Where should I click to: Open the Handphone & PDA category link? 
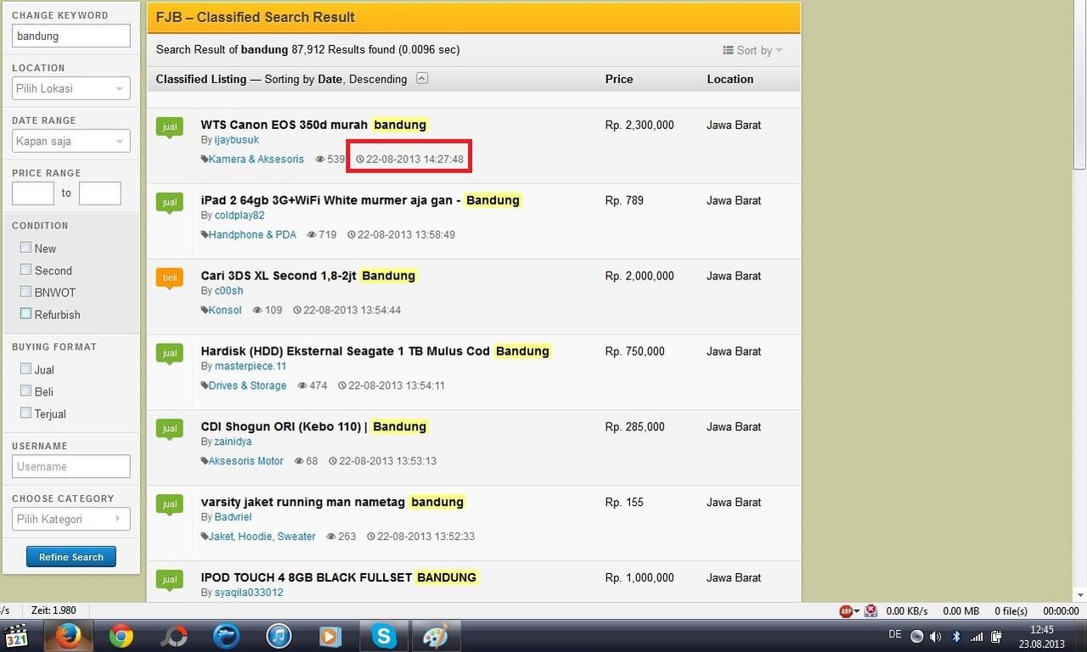[252, 234]
